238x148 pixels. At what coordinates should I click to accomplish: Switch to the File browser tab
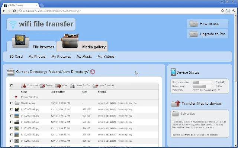(x=31, y=46)
